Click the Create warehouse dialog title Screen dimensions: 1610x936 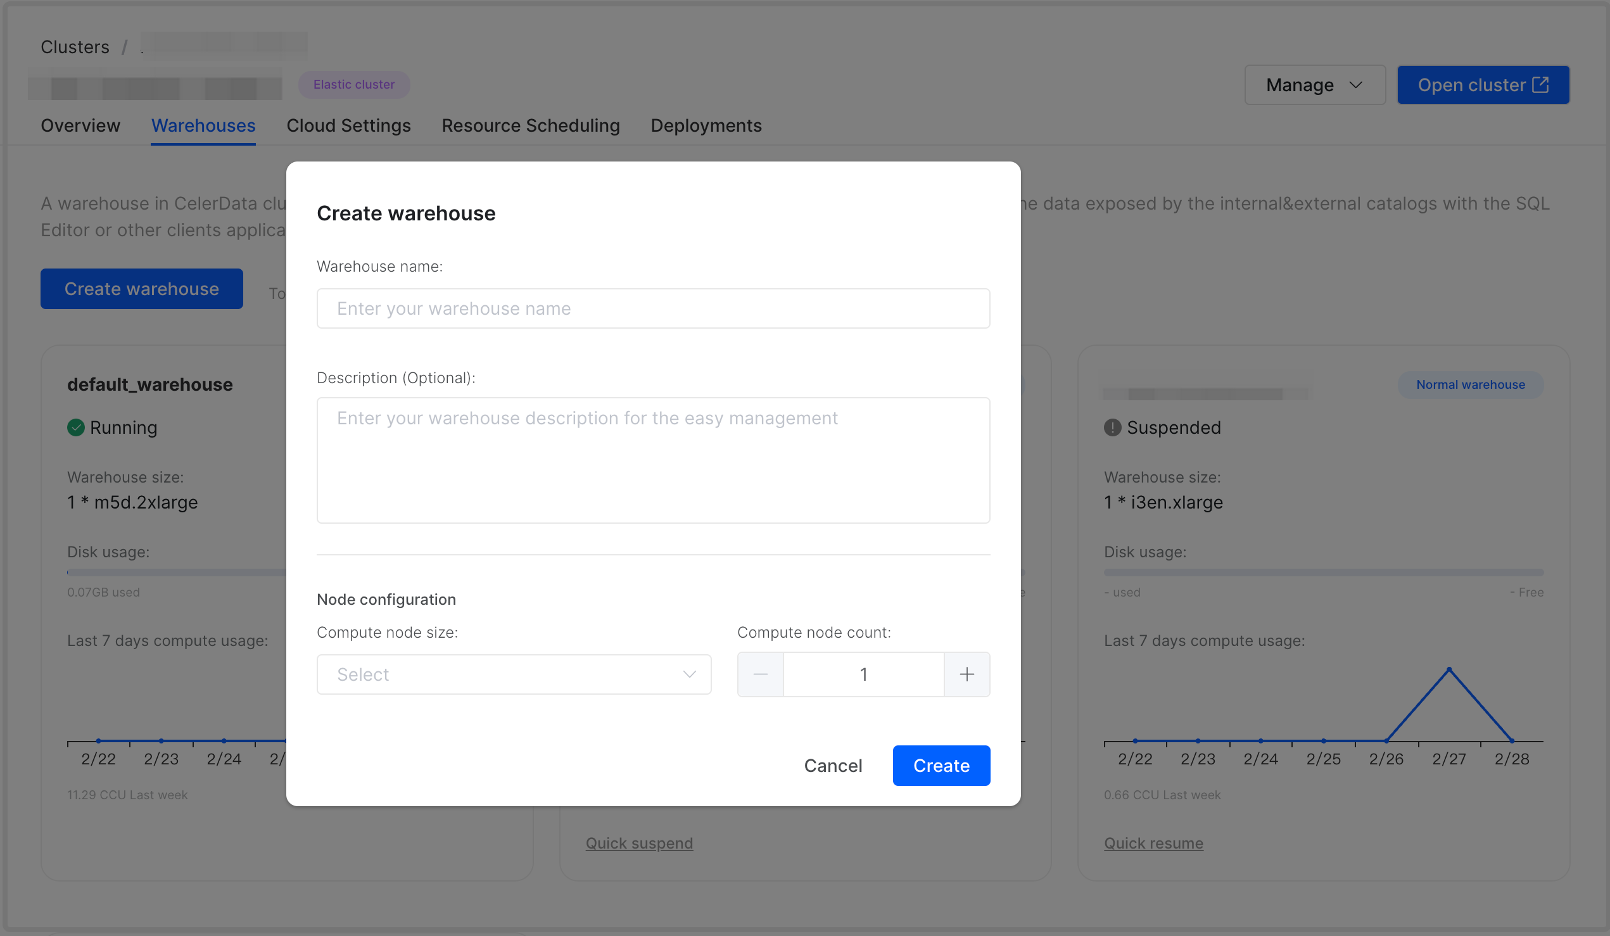[406, 213]
